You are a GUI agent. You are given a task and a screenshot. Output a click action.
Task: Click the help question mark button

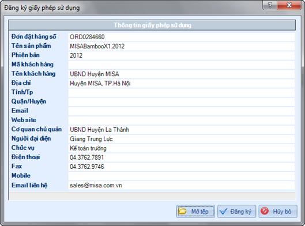[x=270, y=5]
